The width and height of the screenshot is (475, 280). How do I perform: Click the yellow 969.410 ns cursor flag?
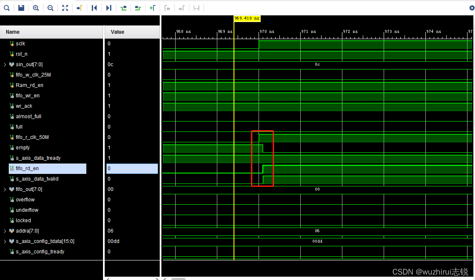[x=247, y=18]
